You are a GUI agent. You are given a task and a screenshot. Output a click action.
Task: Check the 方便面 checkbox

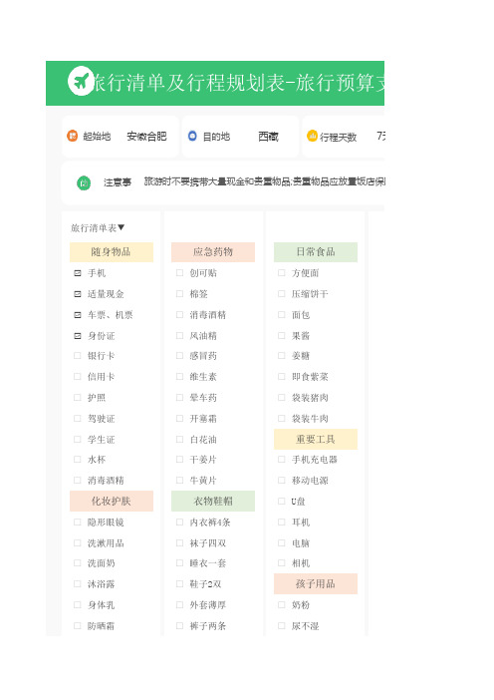(x=281, y=273)
